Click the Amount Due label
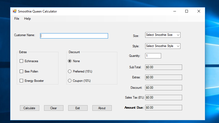This screenshot has width=219, height=123. pos(134,108)
